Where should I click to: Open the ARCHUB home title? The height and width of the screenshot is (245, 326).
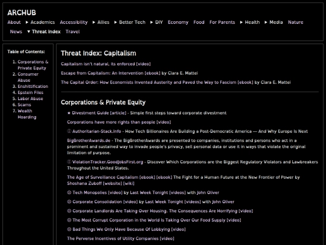(22, 13)
